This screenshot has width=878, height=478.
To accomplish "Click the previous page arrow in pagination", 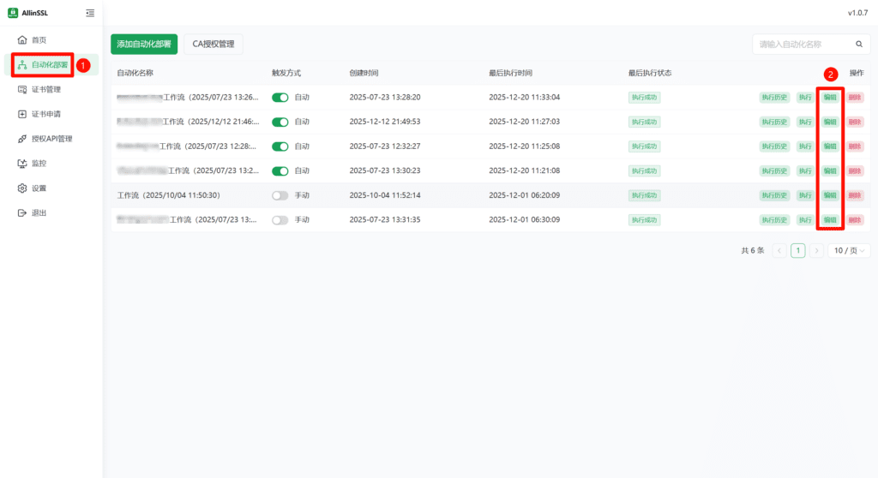I will (779, 251).
